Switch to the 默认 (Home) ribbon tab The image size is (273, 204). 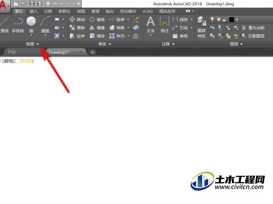(19, 11)
